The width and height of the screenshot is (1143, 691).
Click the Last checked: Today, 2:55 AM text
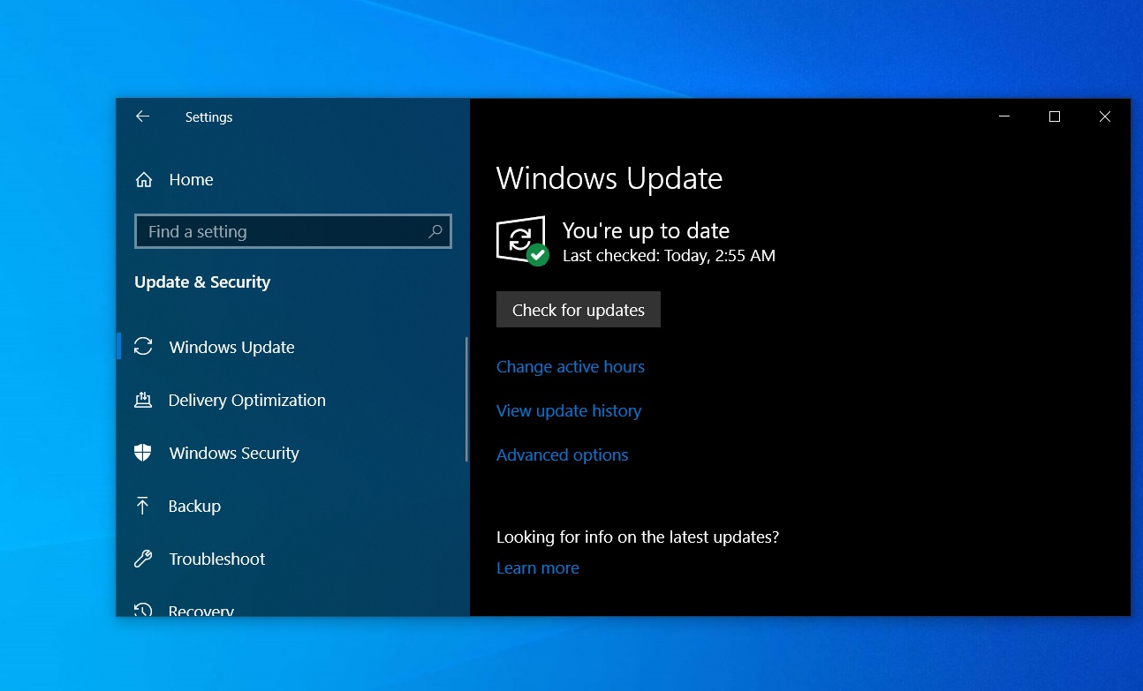click(x=670, y=256)
